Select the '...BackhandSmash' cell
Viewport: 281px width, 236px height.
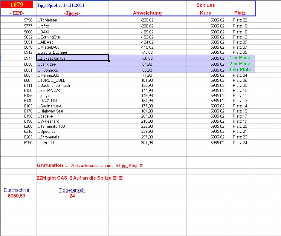click(x=72, y=85)
